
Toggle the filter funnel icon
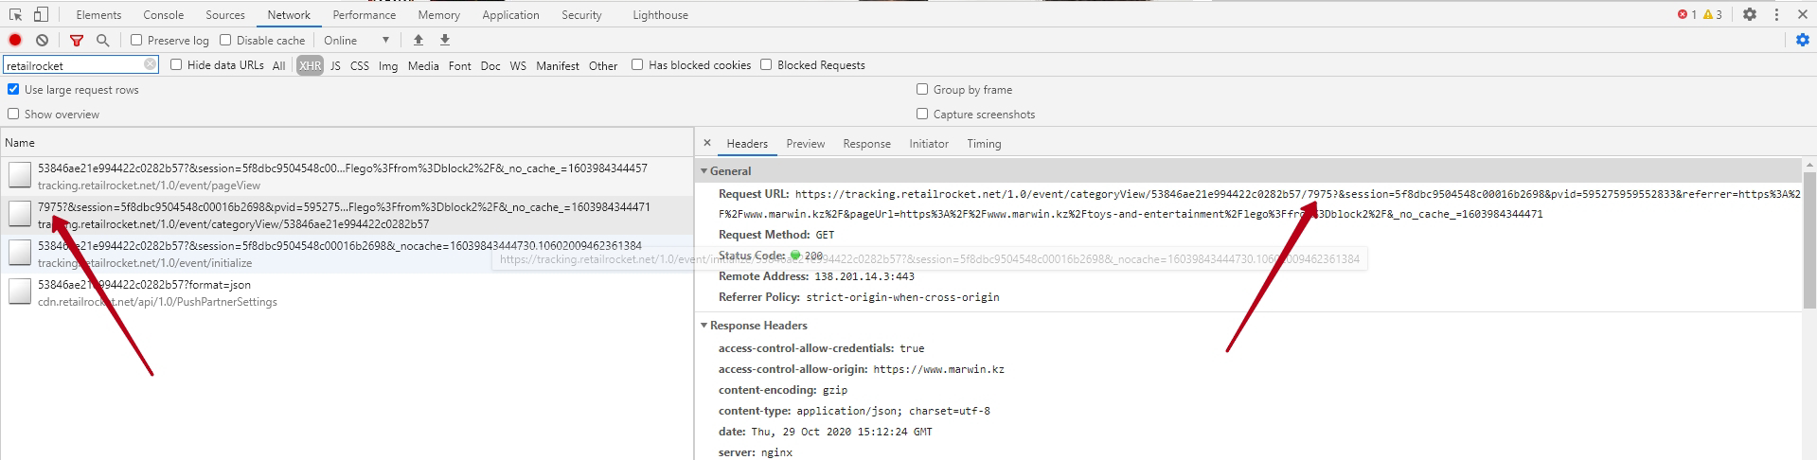pos(77,40)
